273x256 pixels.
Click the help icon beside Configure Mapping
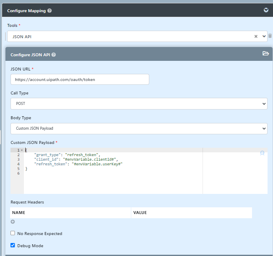tap(50, 10)
